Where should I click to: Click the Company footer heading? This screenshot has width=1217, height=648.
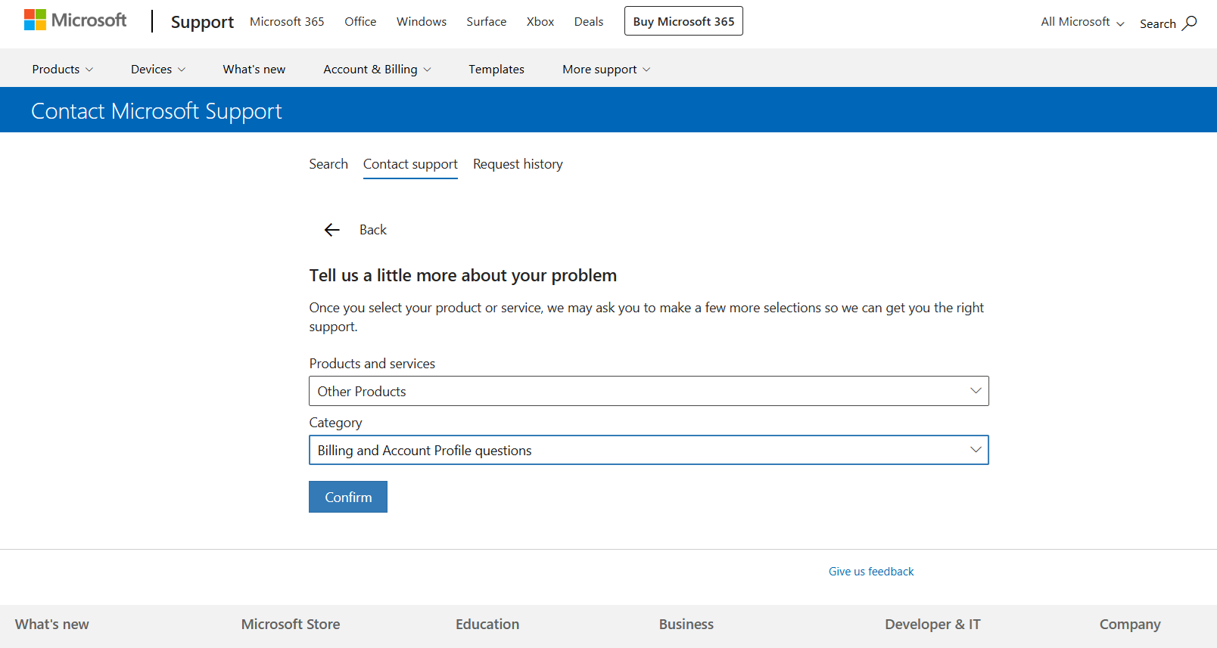tap(1130, 625)
